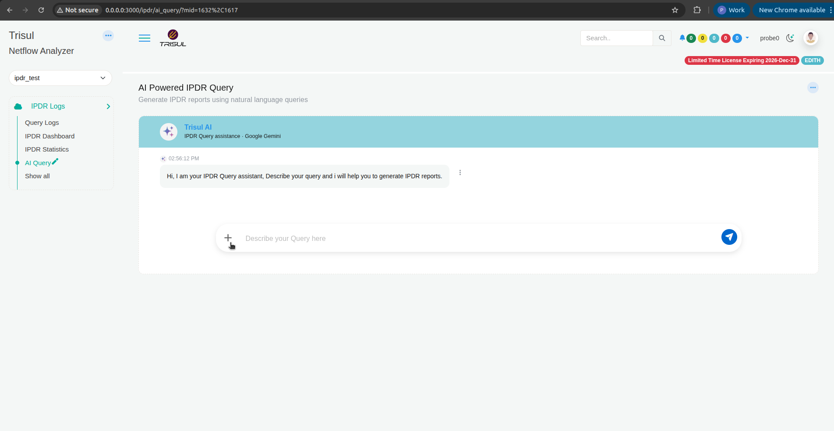Focus the top Search input field
Image resolution: width=834 pixels, height=431 pixels.
[x=617, y=38]
